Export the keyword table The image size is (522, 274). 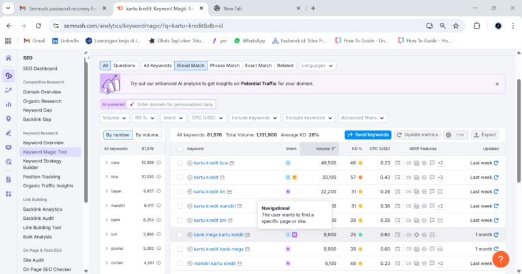[x=485, y=135]
